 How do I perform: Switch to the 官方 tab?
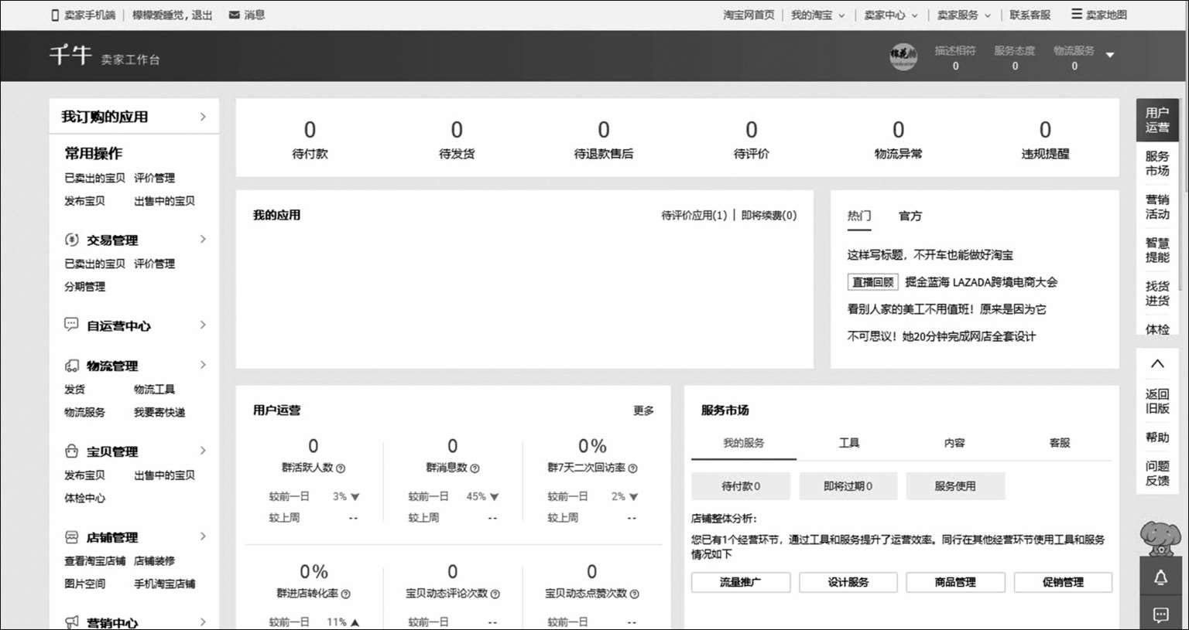coord(910,216)
